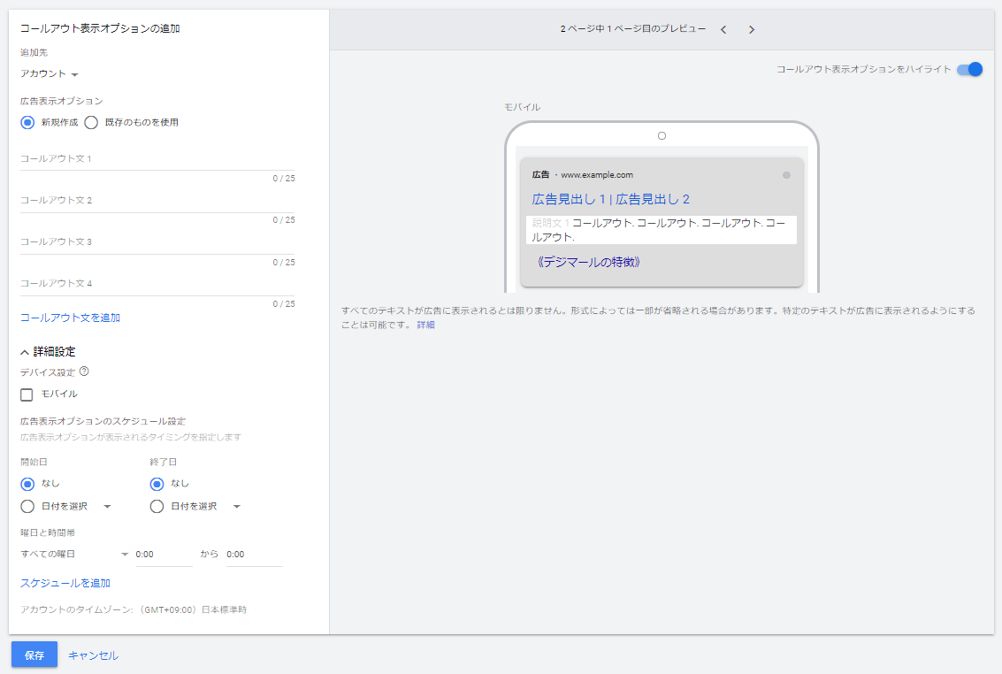Focus the コールアウト文 1 input field

(x=157, y=159)
